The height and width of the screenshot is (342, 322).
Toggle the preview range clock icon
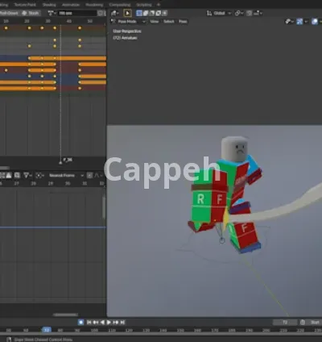[303, 322]
